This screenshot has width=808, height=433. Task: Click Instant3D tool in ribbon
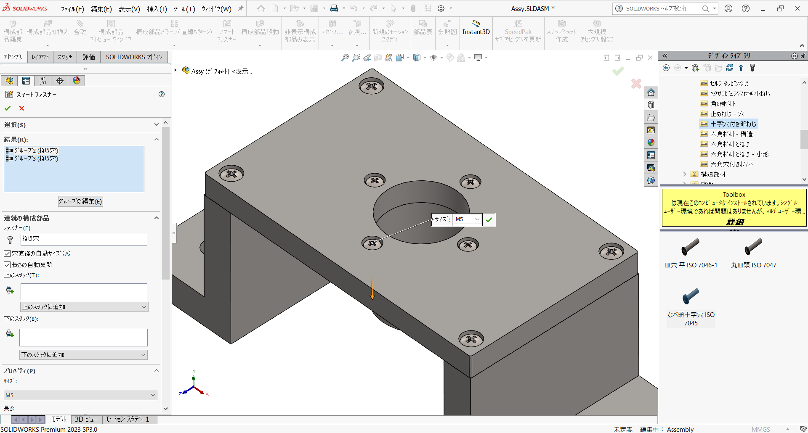tap(476, 28)
